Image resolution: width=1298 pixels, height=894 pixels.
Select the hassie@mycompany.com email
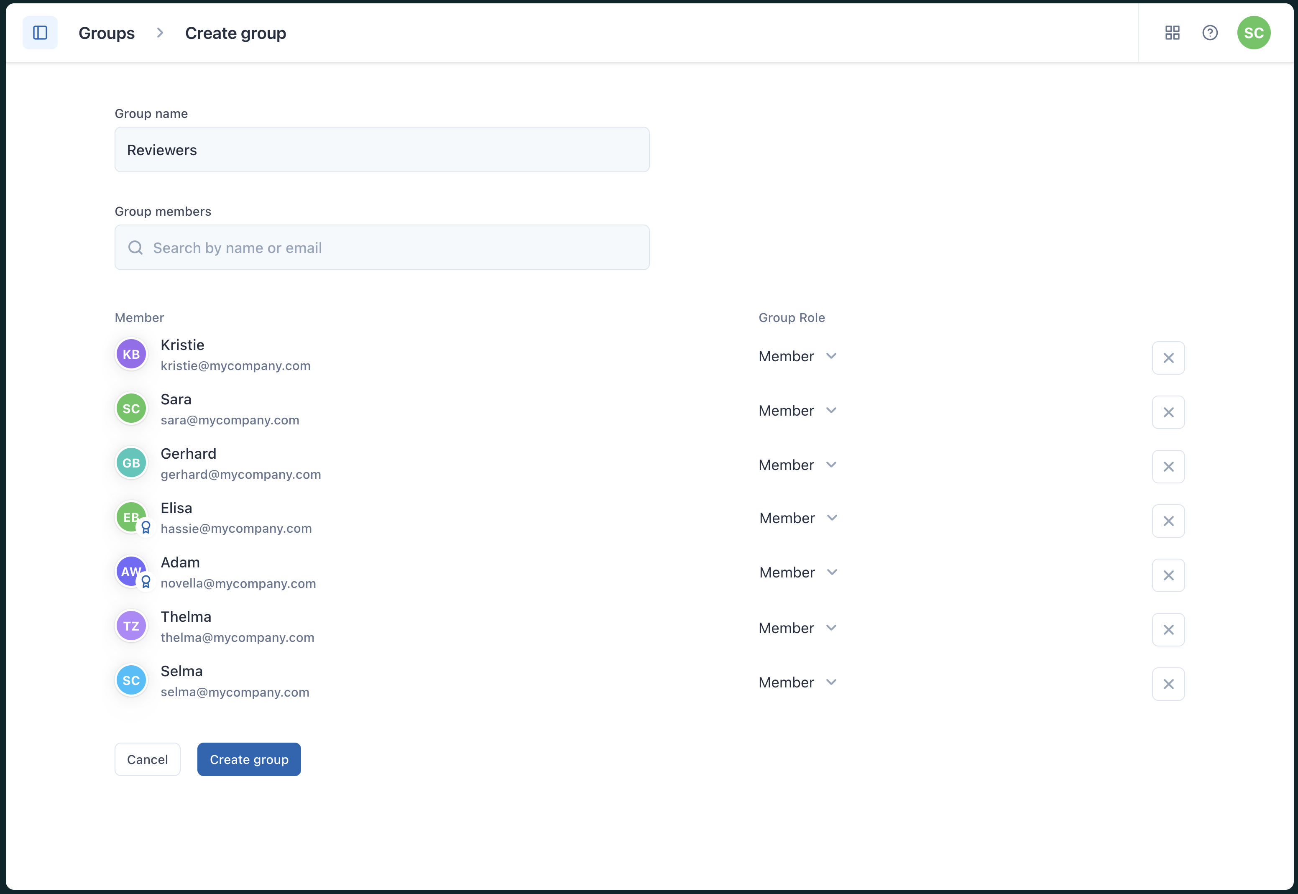coord(236,528)
